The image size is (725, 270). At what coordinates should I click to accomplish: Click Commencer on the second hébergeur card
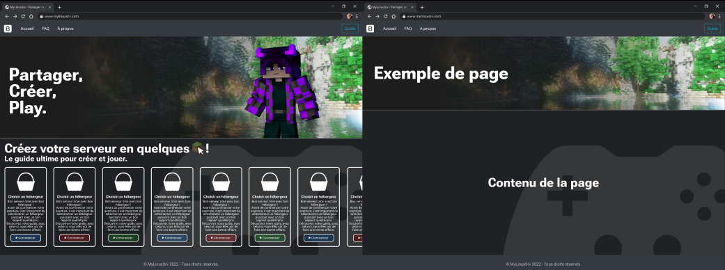click(x=75, y=237)
